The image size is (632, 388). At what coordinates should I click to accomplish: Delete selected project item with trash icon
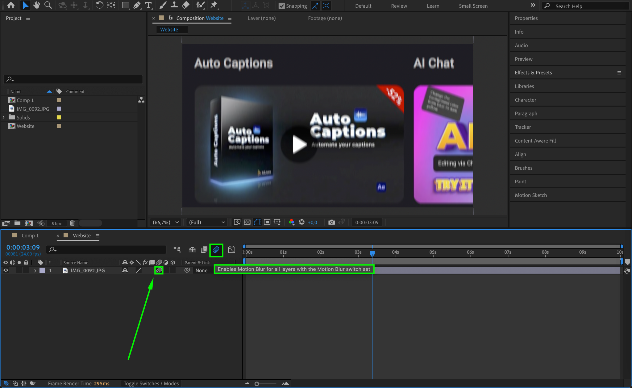point(72,223)
